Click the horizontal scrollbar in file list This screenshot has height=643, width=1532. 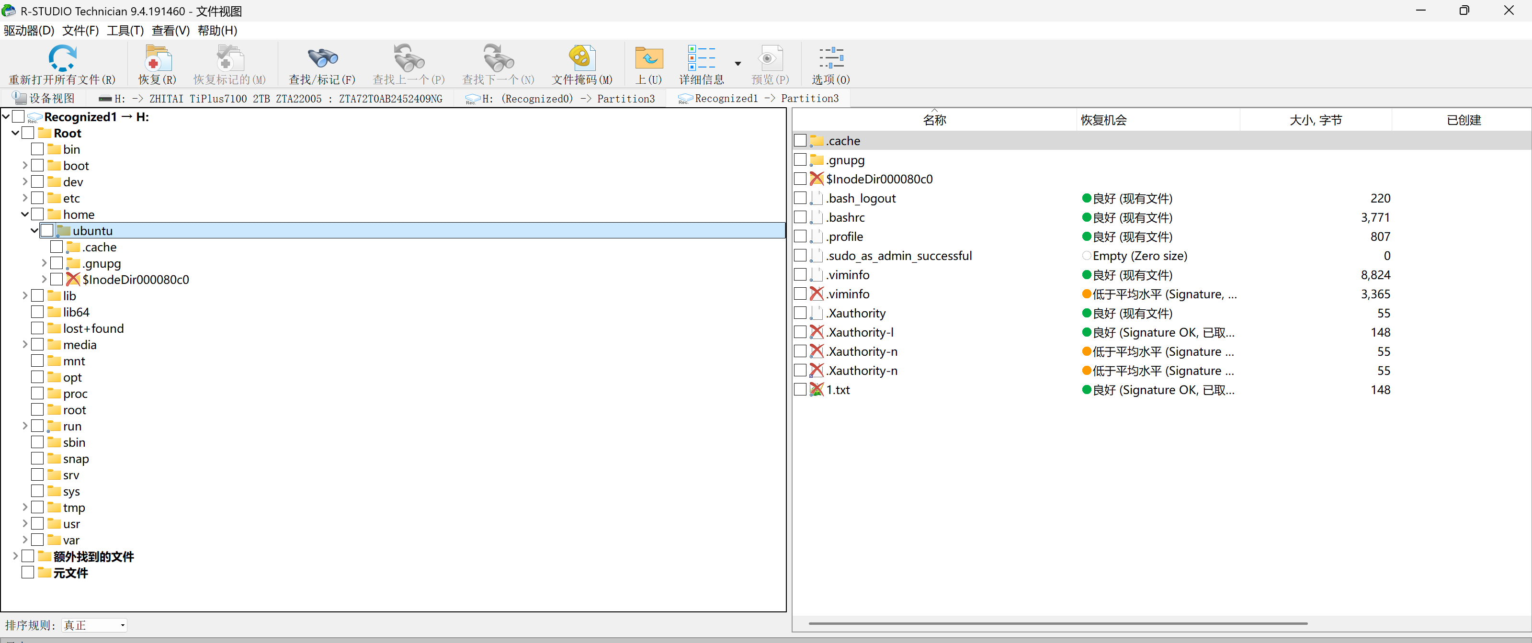1057,623
